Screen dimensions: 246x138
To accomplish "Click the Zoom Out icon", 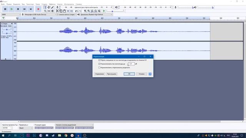I will click(89, 11).
